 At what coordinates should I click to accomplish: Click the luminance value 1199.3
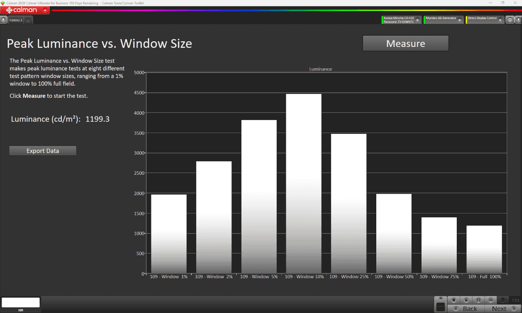pyautogui.click(x=97, y=119)
